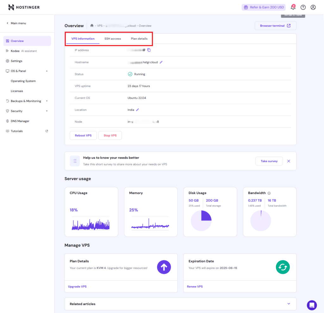Viewport: 324px width, 313px height.
Task: Click the Hostinger logo
Action: [24, 7]
